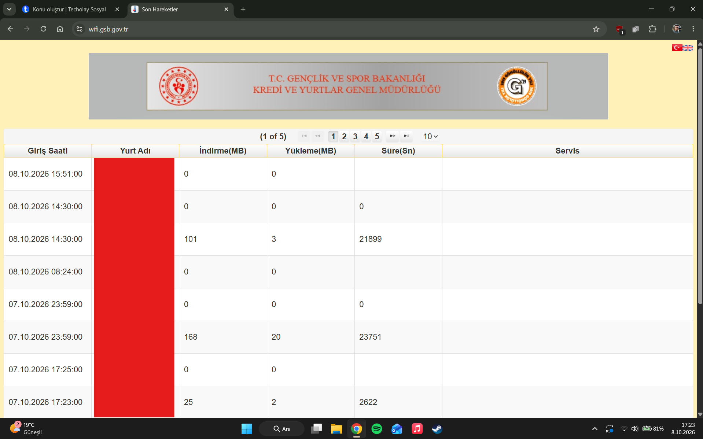Click the 08.10.2026 15:51:00 entry

tap(45, 174)
